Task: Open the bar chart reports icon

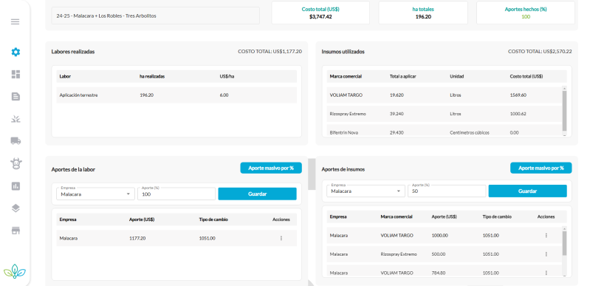Action: click(16, 186)
